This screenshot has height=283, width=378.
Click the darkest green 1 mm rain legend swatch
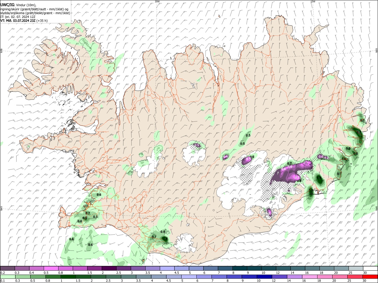(x=68, y=277)
